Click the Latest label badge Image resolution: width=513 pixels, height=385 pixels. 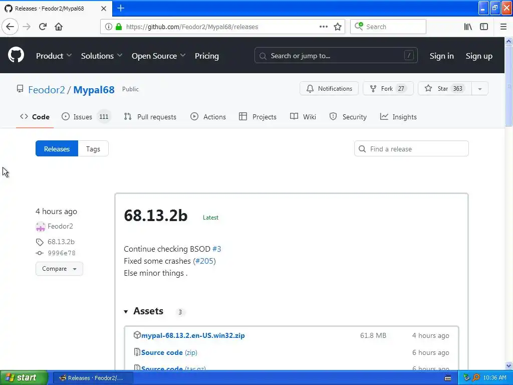(x=210, y=218)
